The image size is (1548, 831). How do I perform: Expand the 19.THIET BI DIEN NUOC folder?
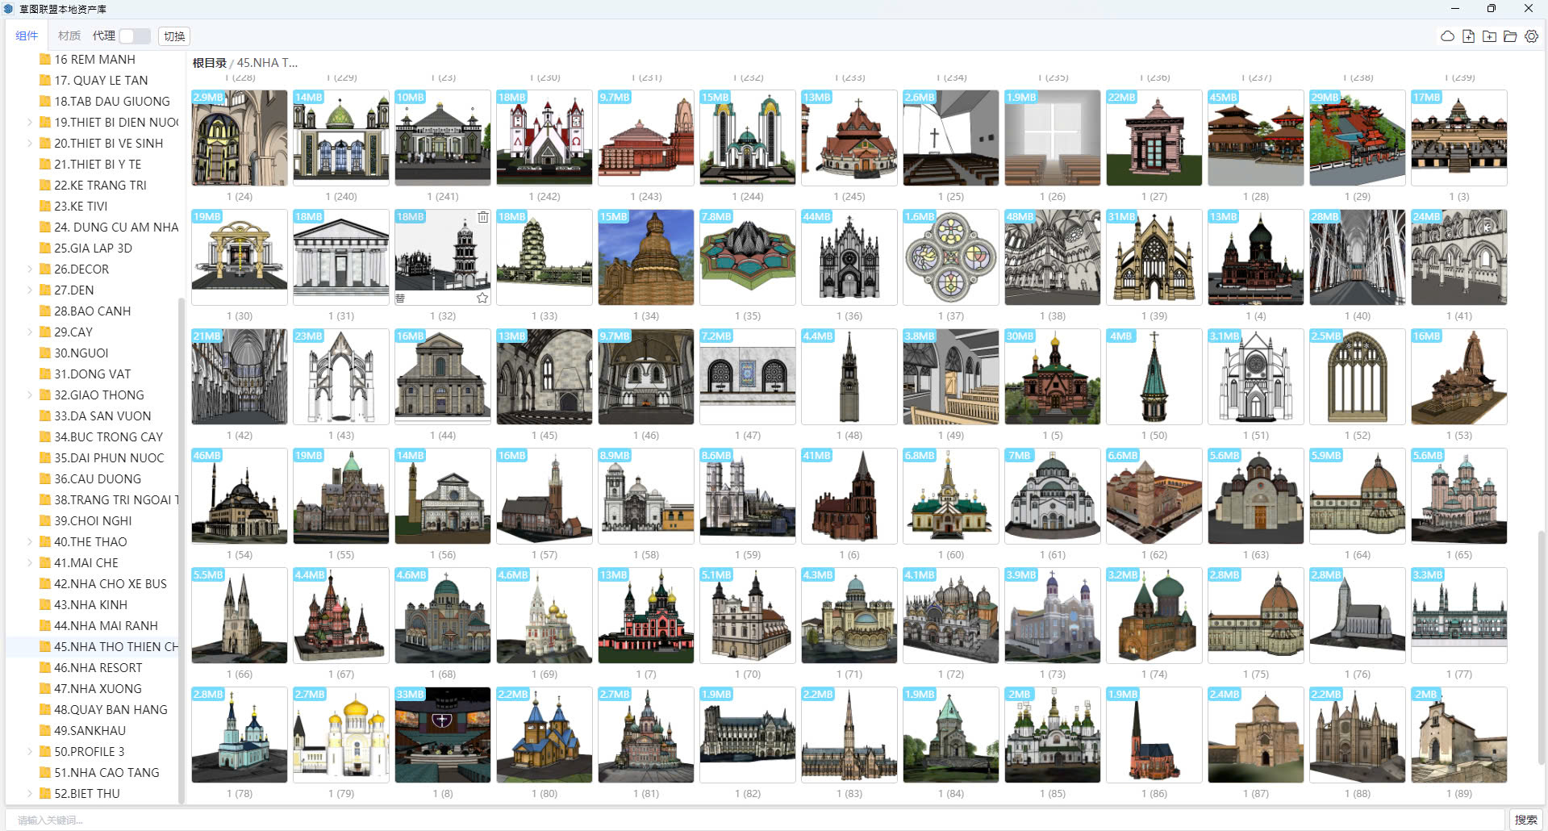pyautogui.click(x=30, y=123)
